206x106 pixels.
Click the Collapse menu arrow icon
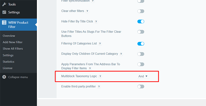[x=4, y=77]
